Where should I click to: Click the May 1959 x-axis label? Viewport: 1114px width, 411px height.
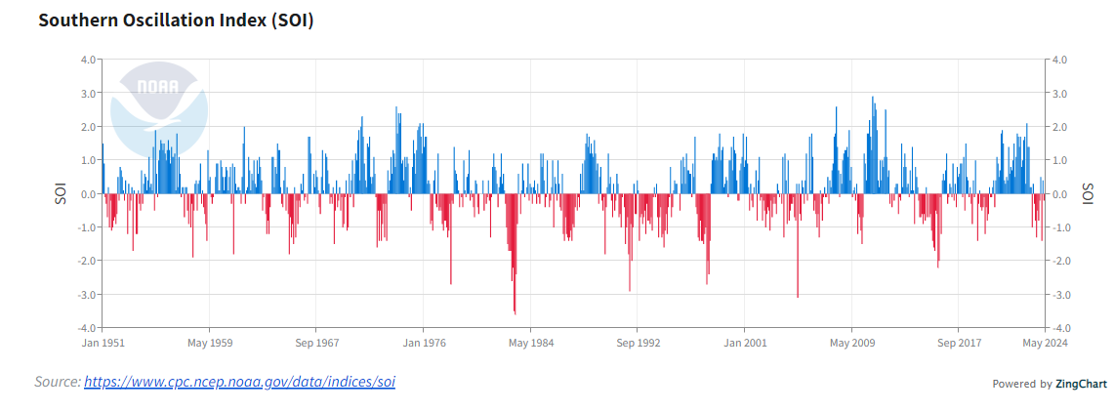coord(209,343)
